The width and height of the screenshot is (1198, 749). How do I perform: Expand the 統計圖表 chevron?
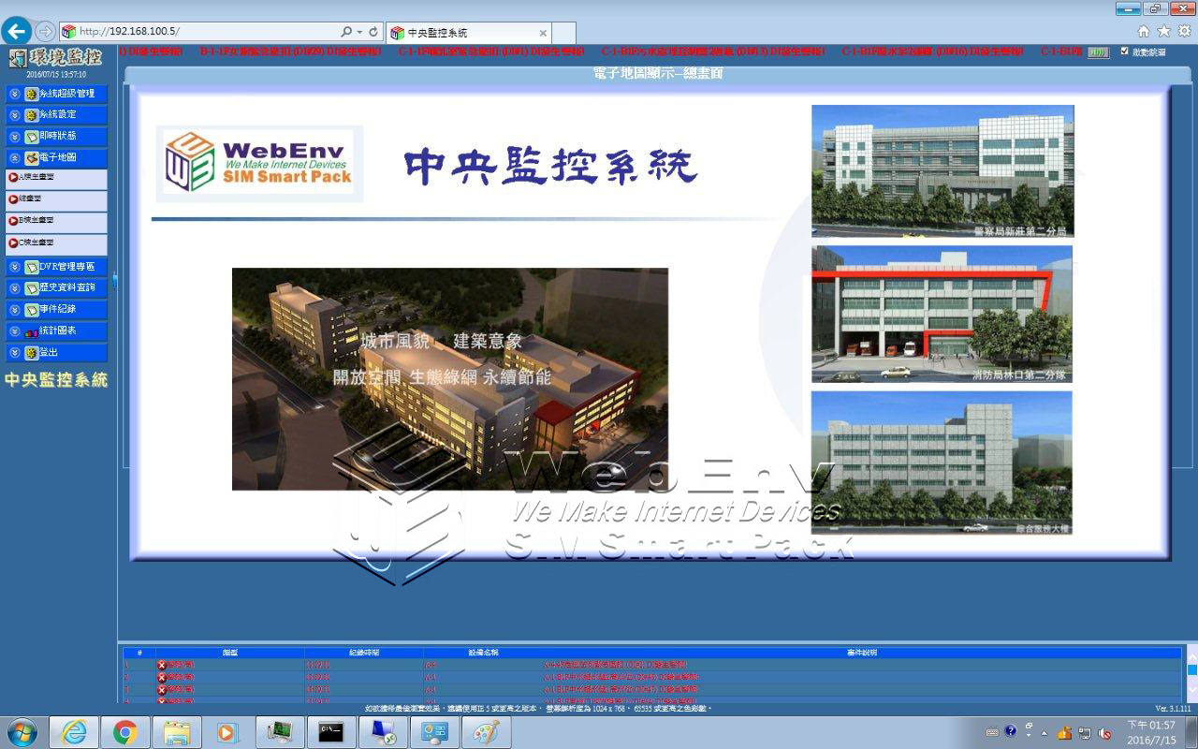tap(14, 331)
